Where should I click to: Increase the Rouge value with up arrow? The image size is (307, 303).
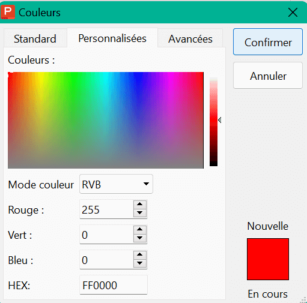click(140, 205)
